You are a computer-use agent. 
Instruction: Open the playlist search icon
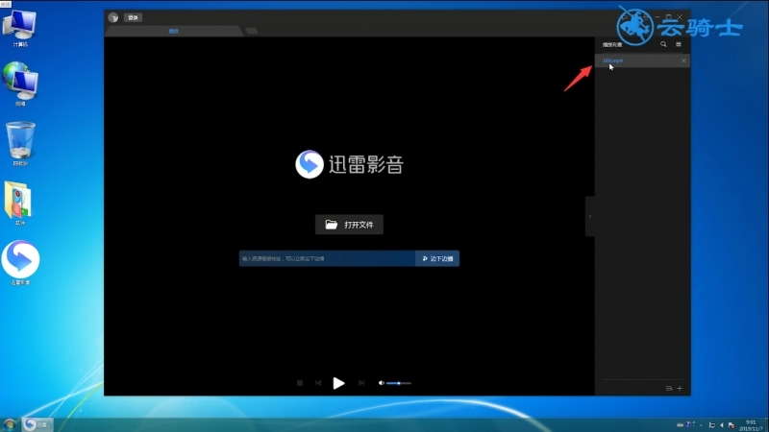coord(663,44)
